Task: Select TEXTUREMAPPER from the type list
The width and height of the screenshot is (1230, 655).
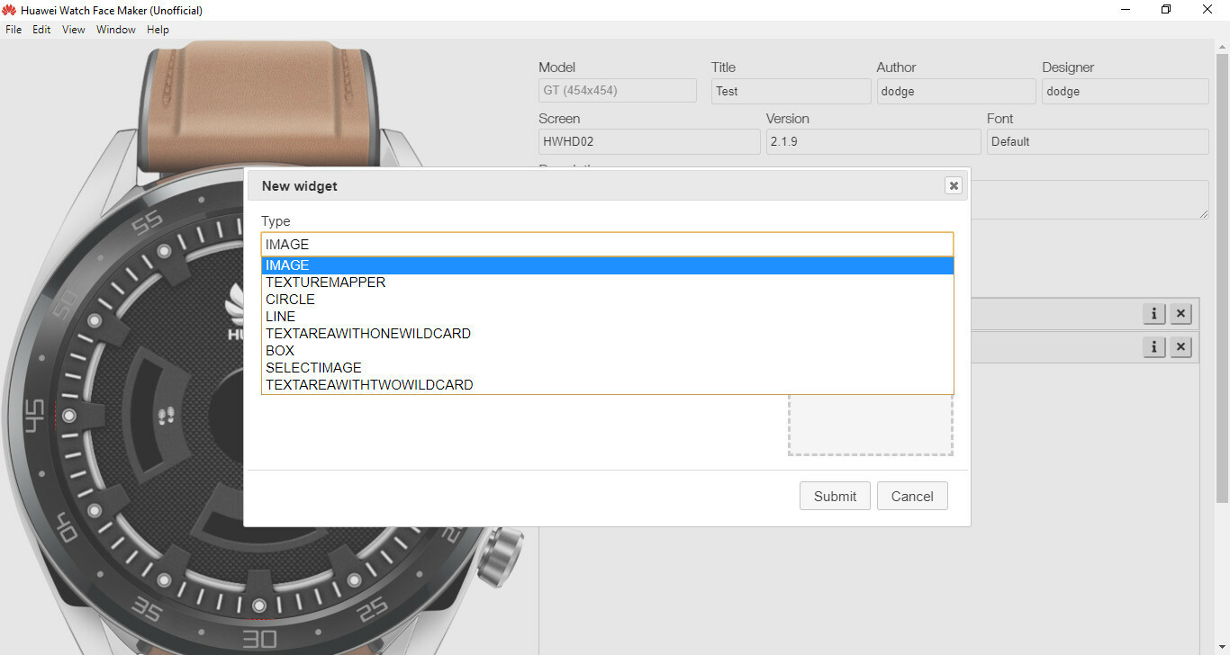Action: coord(607,283)
